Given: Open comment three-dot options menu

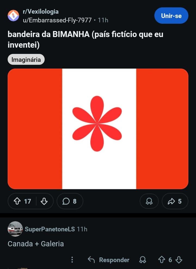Looking at the screenshot, I should tap(72, 260).
